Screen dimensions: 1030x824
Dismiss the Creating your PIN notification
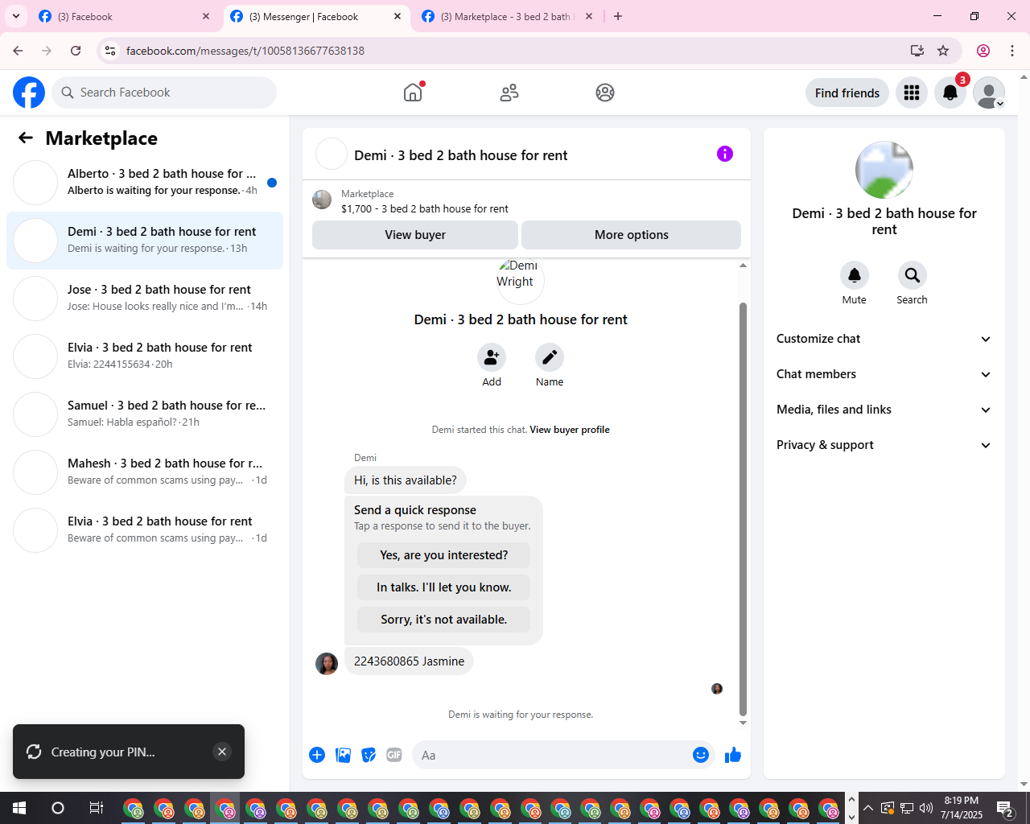tap(222, 752)
